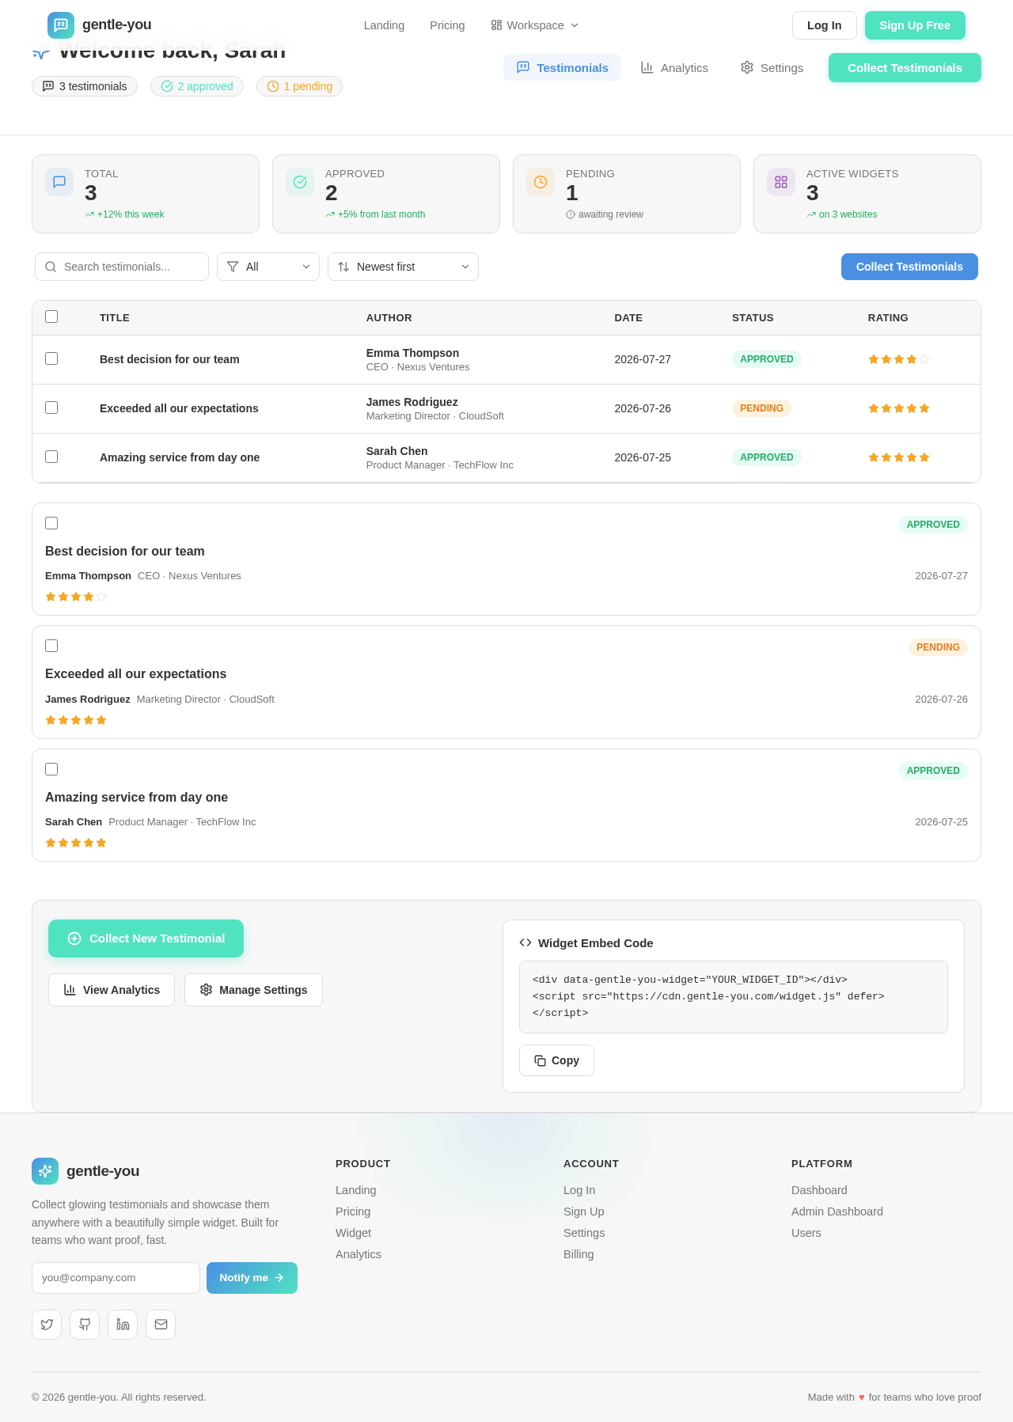Switch to the Testimonials tab
This screenshot has height=1422, width=1013.
pos(562,67)
